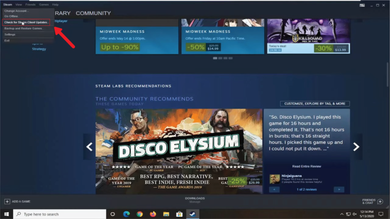Click the STEAM LABS RECOMMENDATIONS heading

pos(133,86)
